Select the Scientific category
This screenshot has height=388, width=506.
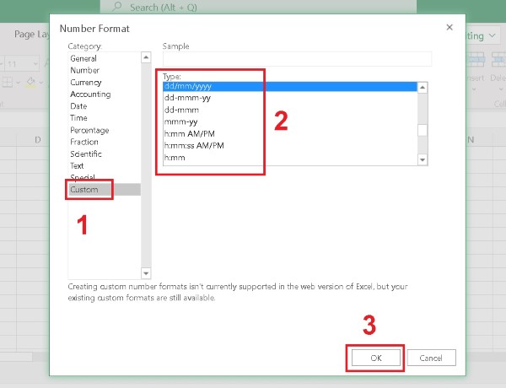(86, 154)
